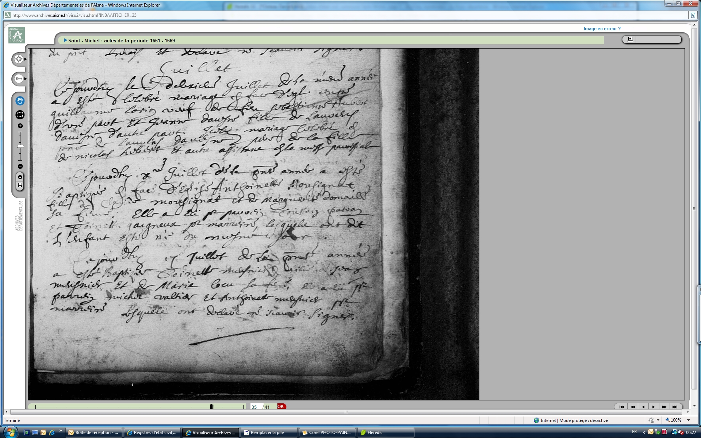Viewport: 701px width, 438px height.
Task: Click the zoom out minus button
Action: point(20,166)
